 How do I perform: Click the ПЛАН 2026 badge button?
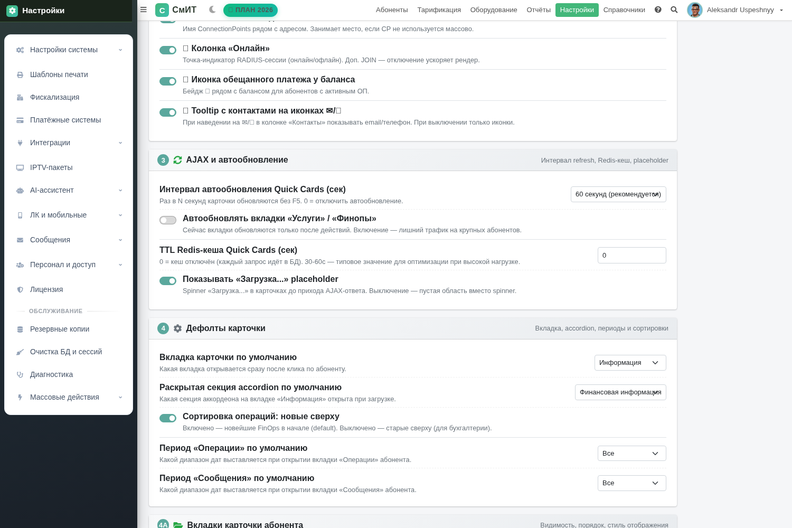[250, 10]
